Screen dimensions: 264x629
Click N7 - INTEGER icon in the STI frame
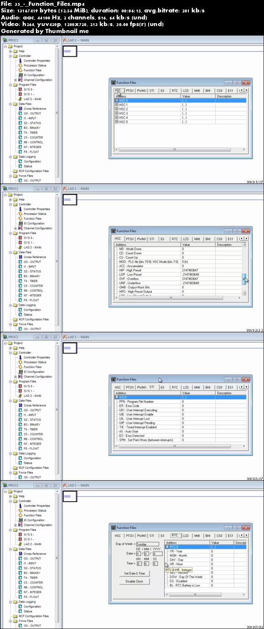(21, 444)
